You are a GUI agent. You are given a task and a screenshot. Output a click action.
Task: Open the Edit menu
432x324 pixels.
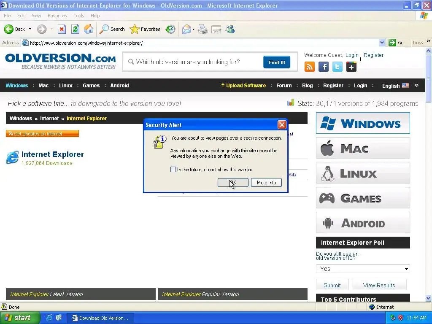(x=21, y=16)
